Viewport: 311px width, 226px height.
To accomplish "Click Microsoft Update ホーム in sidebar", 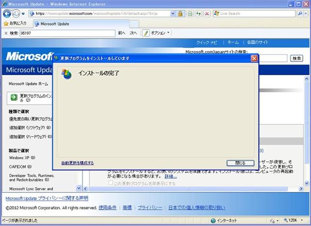I will (x=28, y=84).
